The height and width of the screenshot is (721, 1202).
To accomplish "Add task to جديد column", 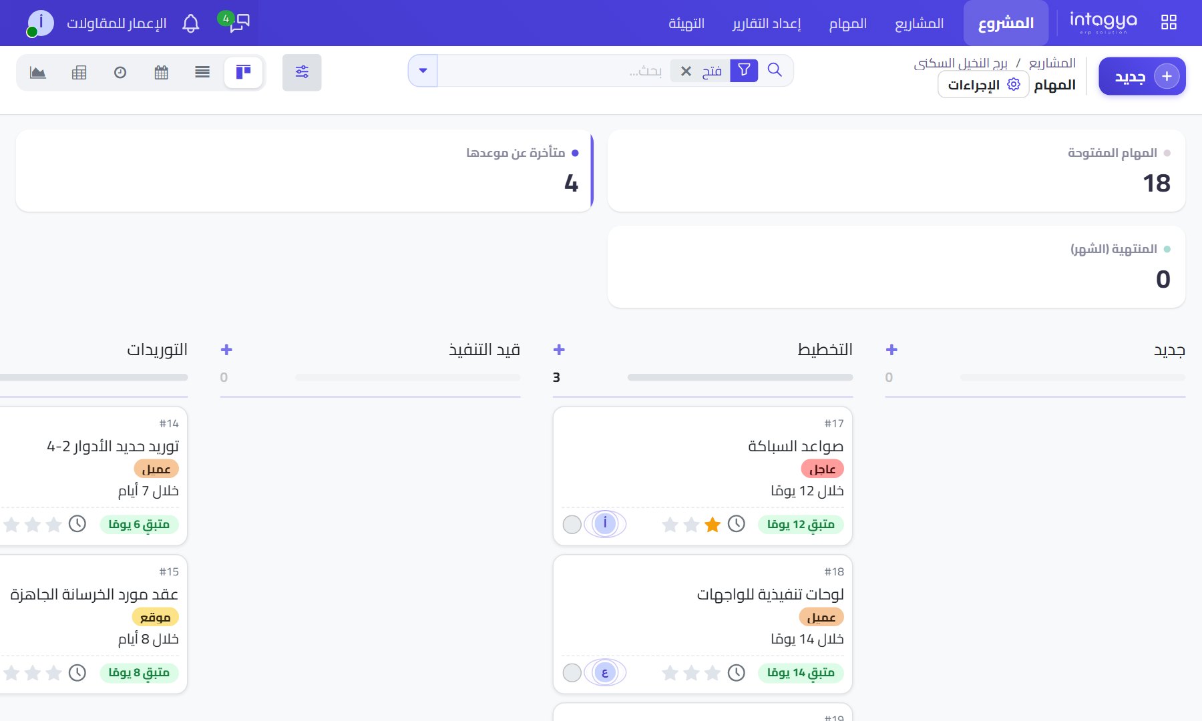I will 891,349.
